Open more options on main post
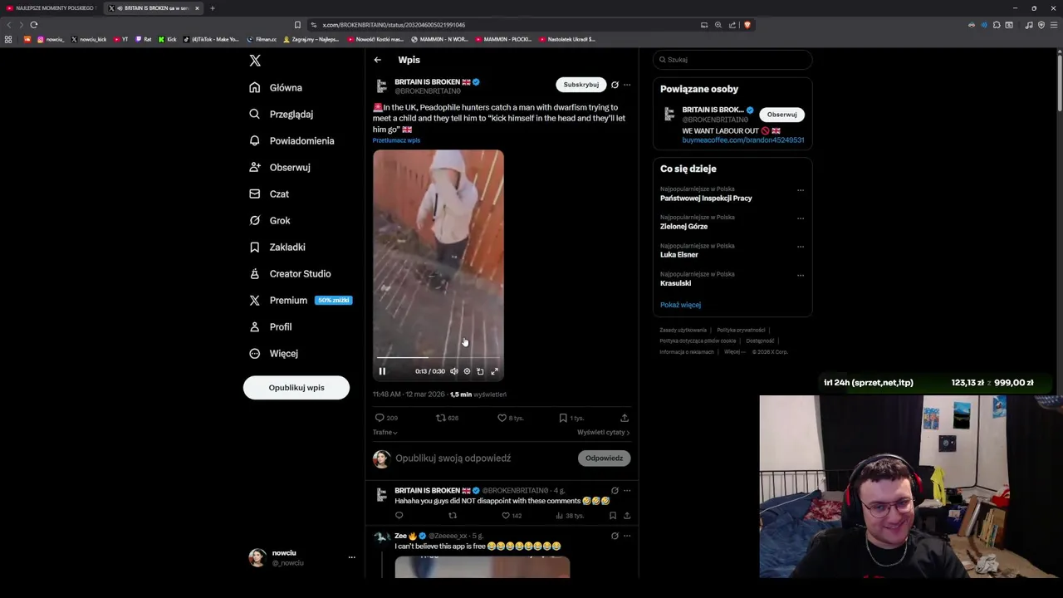This screenshot has height=598, width=1063. click(627, 85)
